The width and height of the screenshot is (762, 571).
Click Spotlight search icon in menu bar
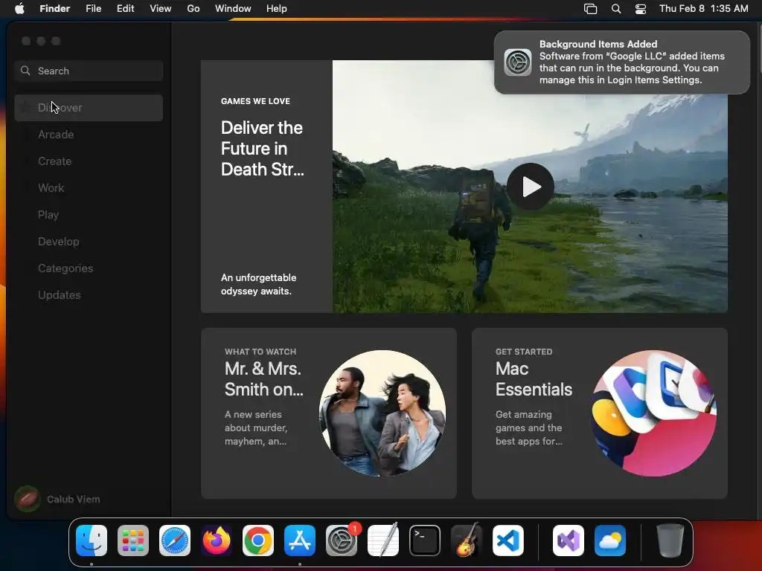point(616,8)
